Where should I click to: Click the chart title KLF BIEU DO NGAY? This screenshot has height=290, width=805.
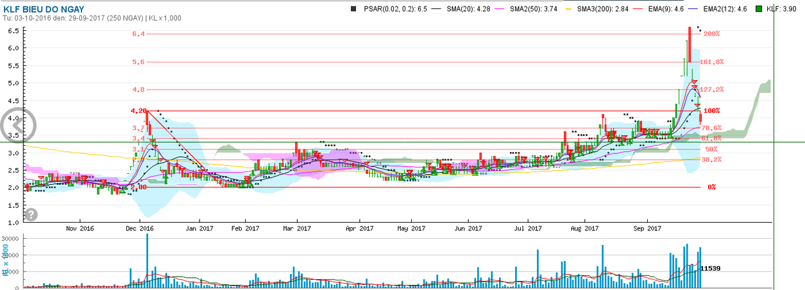tap(44, 9)
